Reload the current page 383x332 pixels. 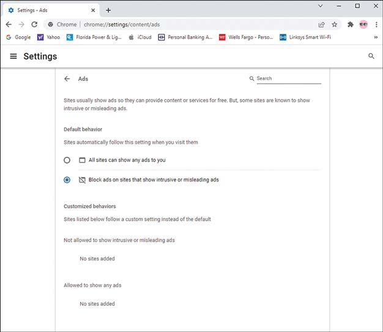pyautogui.click(x=34, y=25)
